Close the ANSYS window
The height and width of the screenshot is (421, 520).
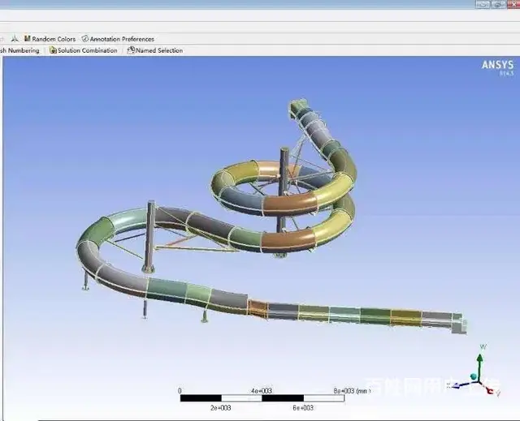(x=513, y=4)
